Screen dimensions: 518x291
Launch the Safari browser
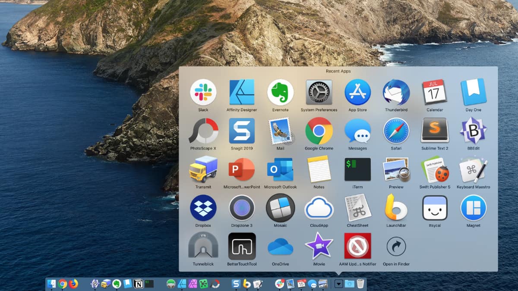pos(396,131)
